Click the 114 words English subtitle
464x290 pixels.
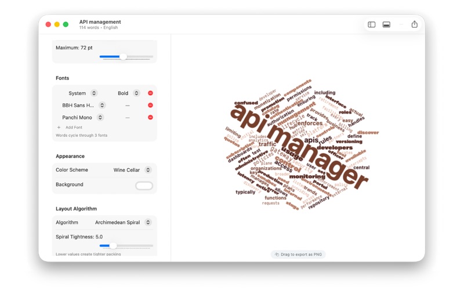[x=99, y=27]
